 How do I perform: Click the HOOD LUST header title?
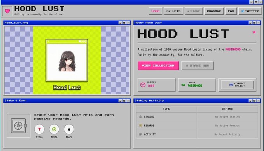39,9
